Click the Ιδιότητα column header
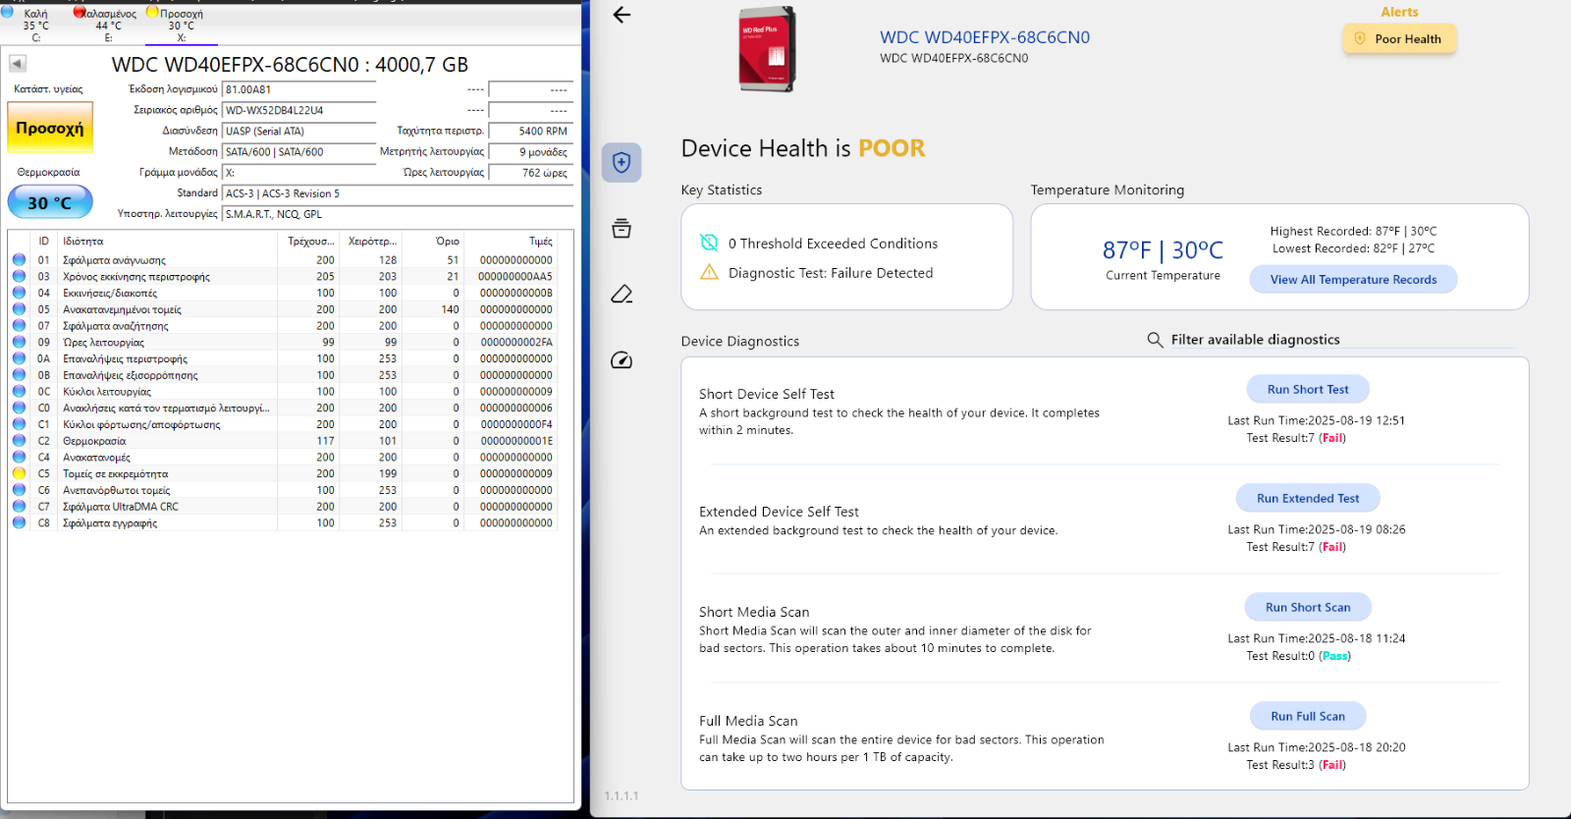The height and width of the screenshot is (819, 1571). point(168,241)
